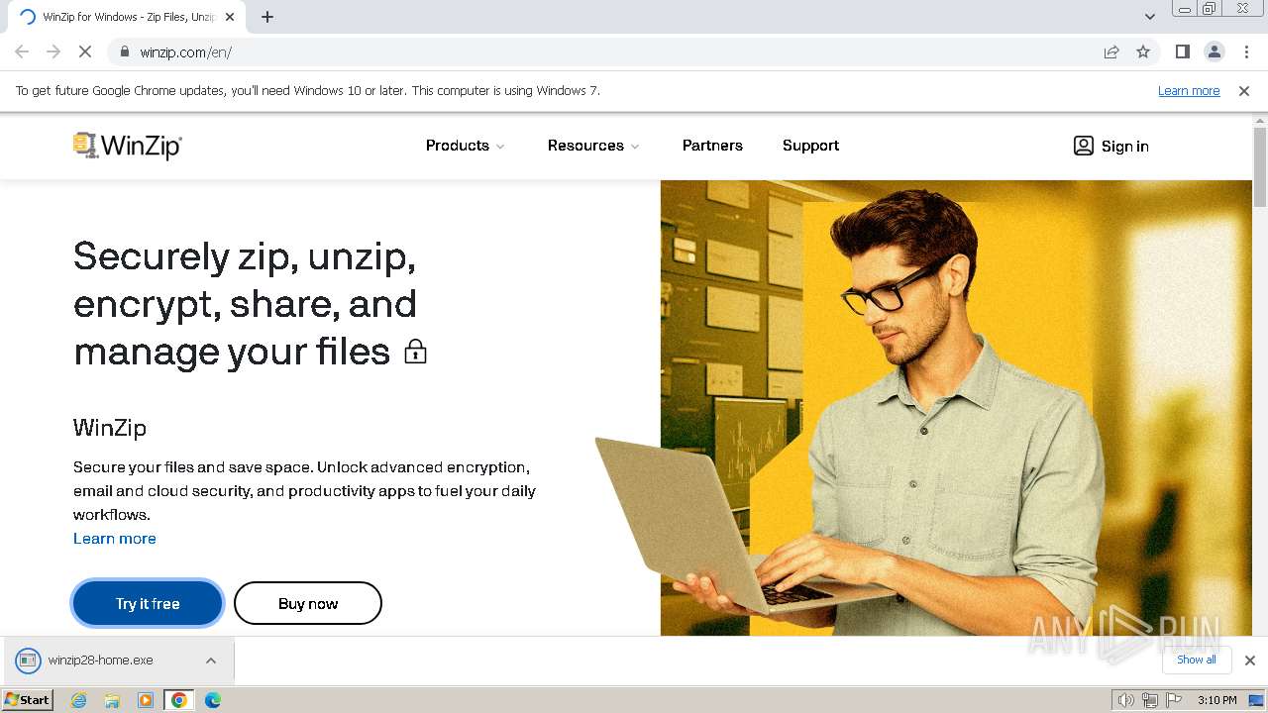This screenshot has width=1268, height=713.
Task: Open Chrome's three-dot menu
Action: click(x=1246, y=51)
